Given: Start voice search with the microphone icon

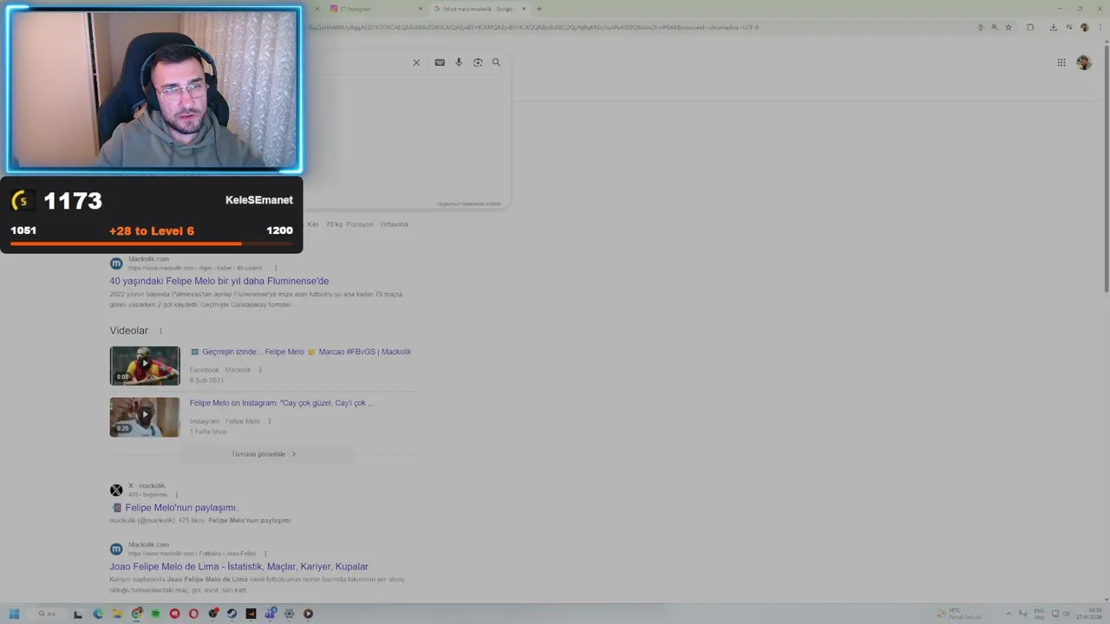Looking at the screenshot, I should coord(459,62).
